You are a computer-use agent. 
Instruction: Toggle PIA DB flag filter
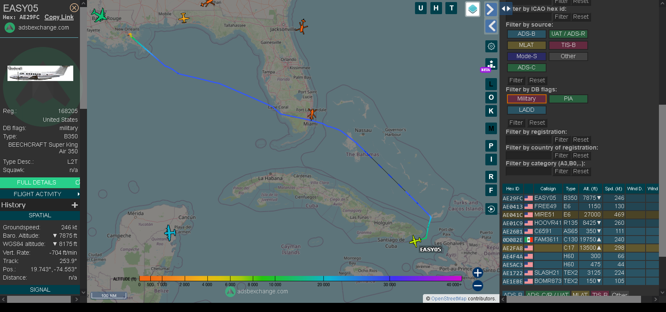click(x=568, y=99)
